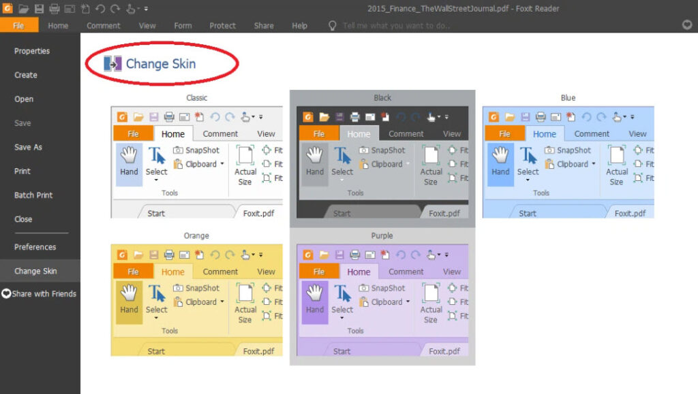The height and width of the screenshot is (394, 698).
Task: Click the Foxit logo icon at top-left
Action: 7,9
